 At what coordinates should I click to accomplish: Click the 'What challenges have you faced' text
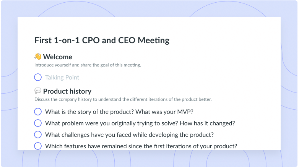click(x=129, y=135)
